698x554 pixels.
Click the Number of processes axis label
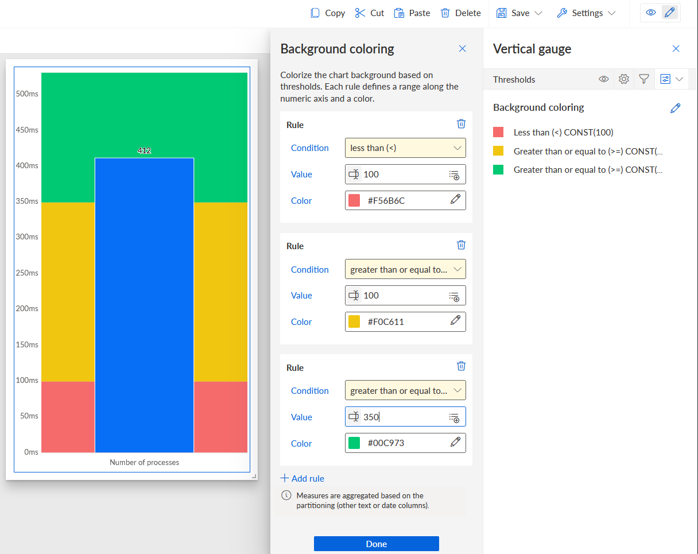(x=144, y=462)
